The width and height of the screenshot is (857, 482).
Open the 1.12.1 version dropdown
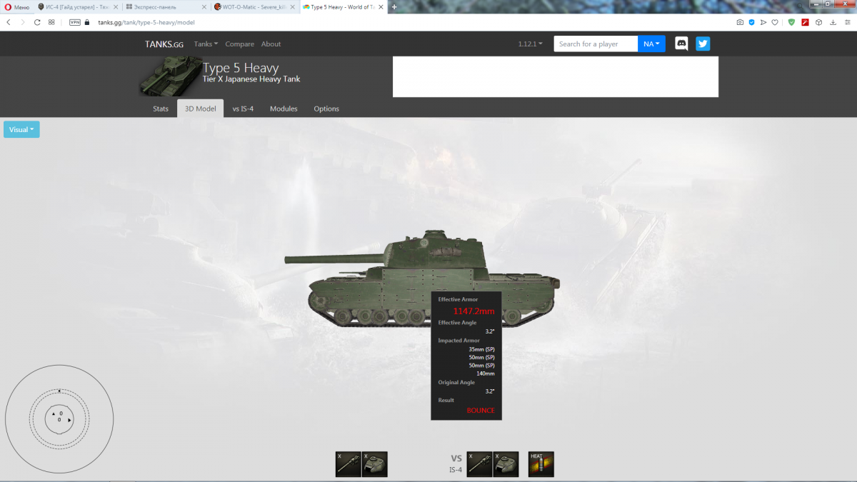point(530,44)
